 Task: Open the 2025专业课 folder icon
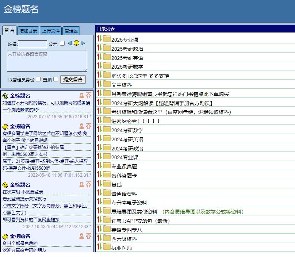click(x=107, y=39)
